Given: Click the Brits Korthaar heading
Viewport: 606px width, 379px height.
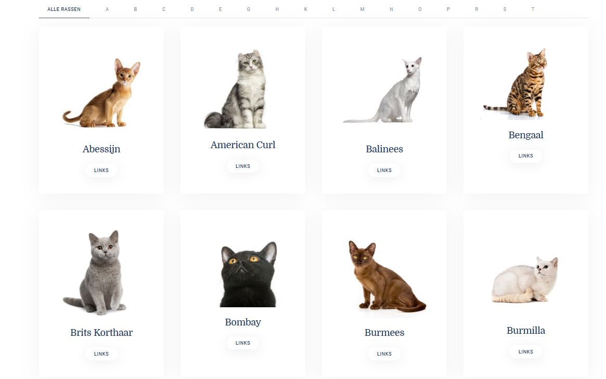Looking at the screenshot, I should [x=101, y=333].
